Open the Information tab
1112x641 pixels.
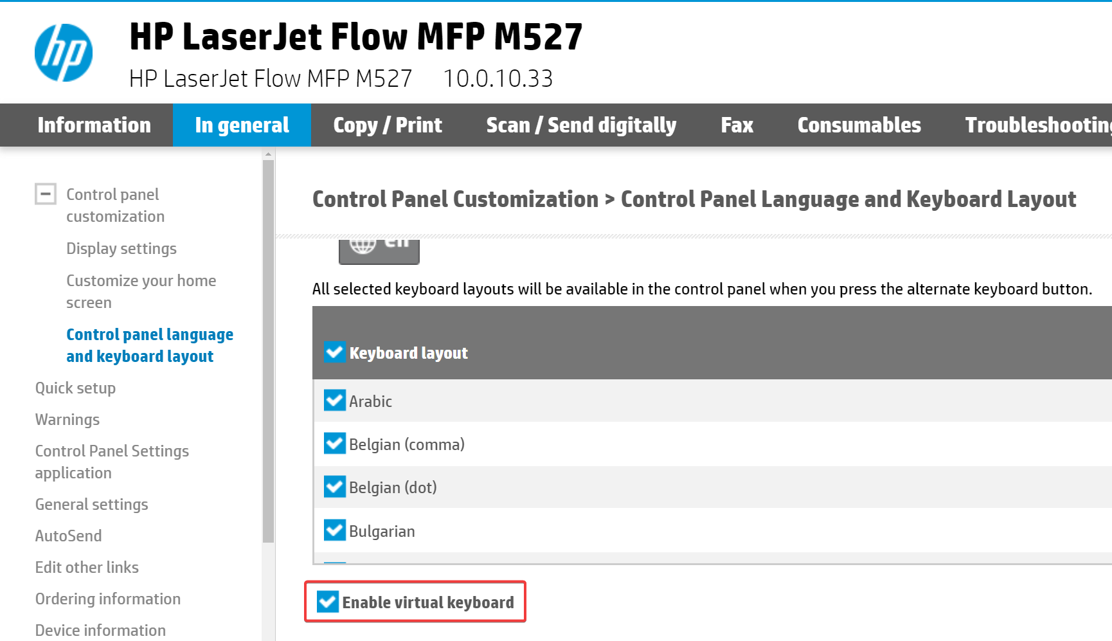(x=94, y=125)
